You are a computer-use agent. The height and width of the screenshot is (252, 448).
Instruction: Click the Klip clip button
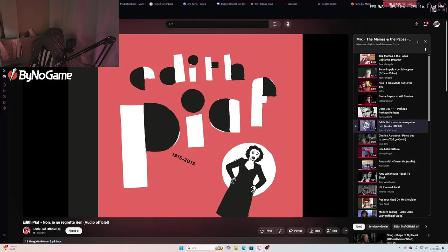coord(332,231)
